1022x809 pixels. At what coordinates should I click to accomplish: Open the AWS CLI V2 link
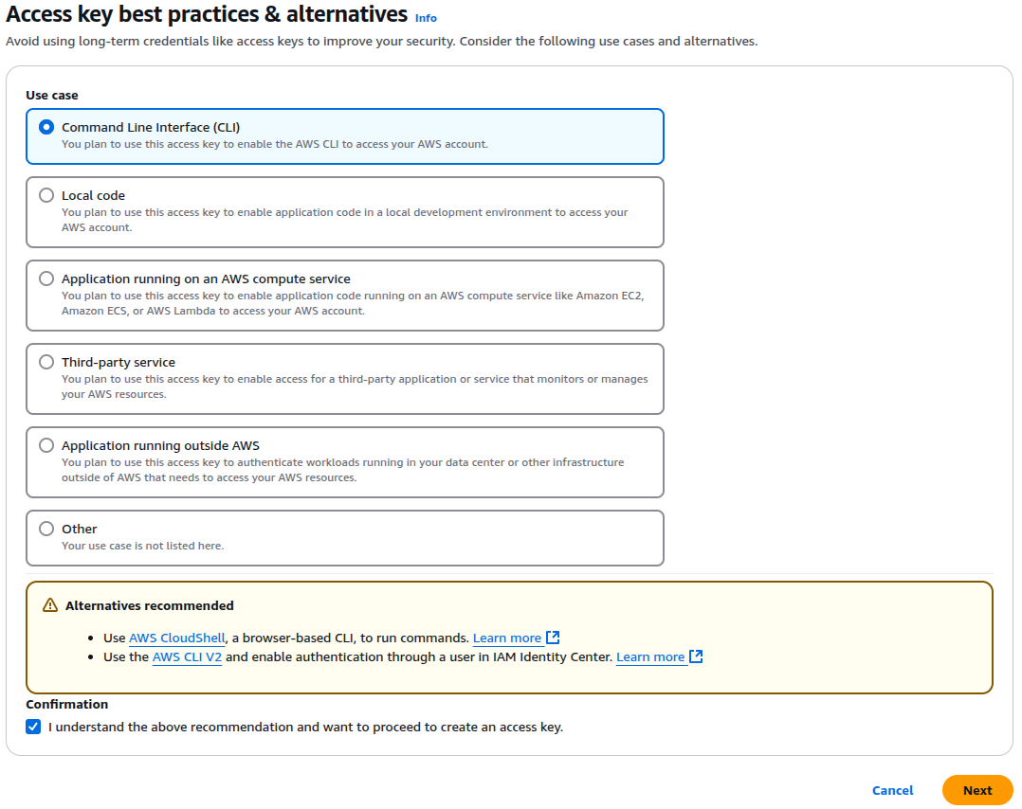tap(187, 656)
